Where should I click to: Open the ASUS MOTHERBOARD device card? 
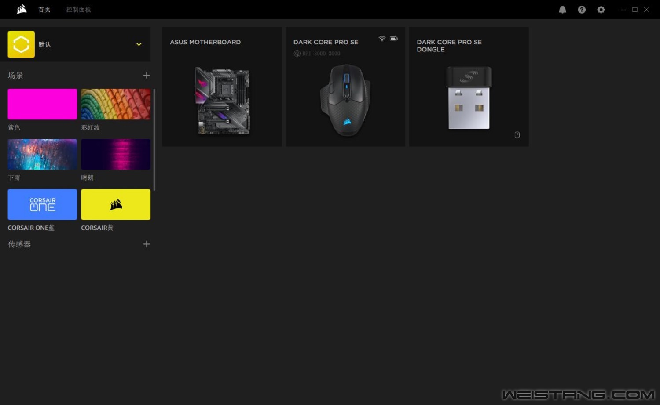click(222, 87)
